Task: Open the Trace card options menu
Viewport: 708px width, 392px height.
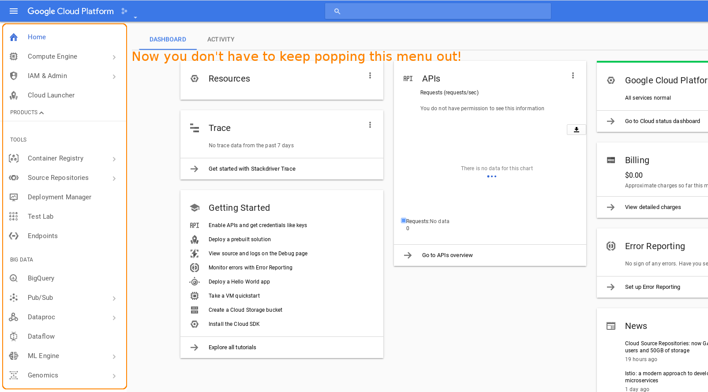Action: point(370,125)
